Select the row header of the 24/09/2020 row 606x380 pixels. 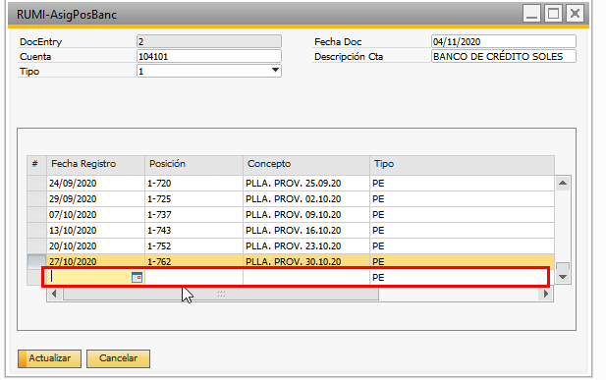(36, 184)
